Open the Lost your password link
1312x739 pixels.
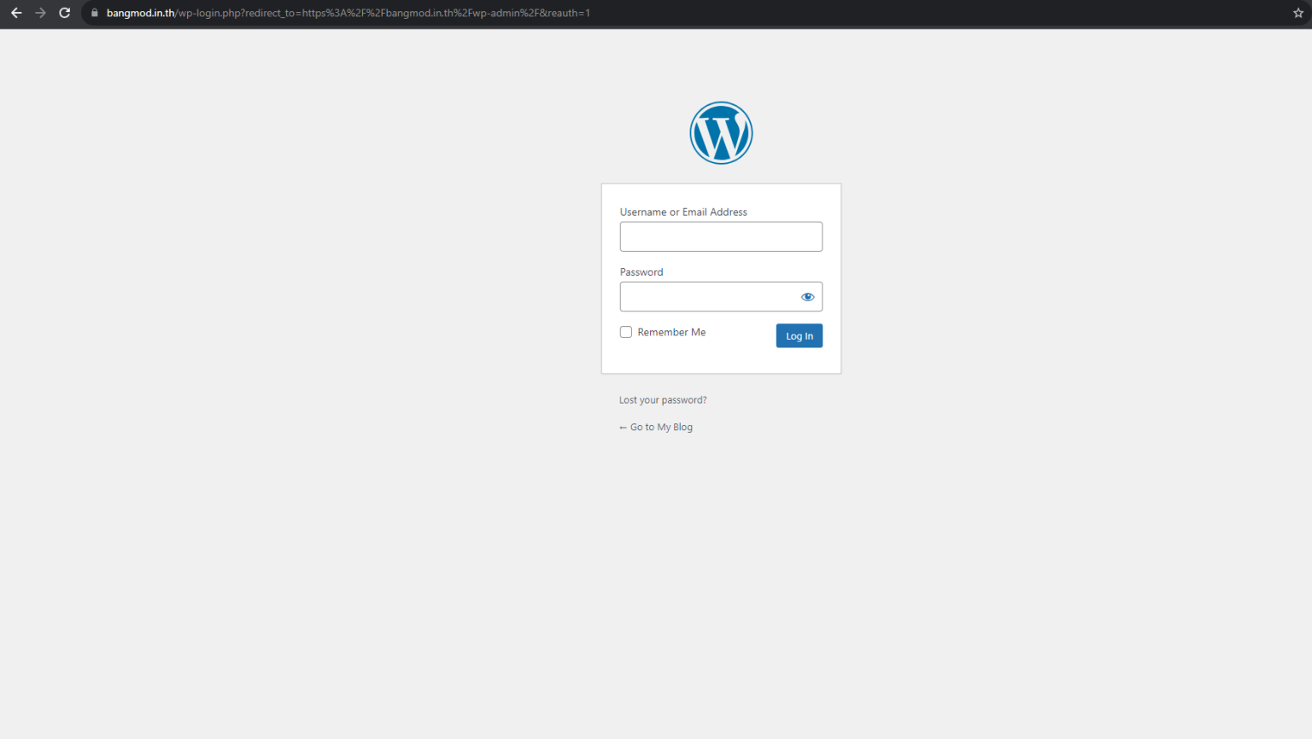pyautogui.click(x=663, y=399)
